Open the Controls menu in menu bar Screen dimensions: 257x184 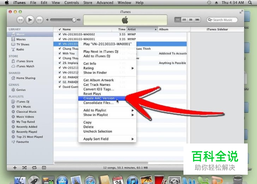pos(71,3)
